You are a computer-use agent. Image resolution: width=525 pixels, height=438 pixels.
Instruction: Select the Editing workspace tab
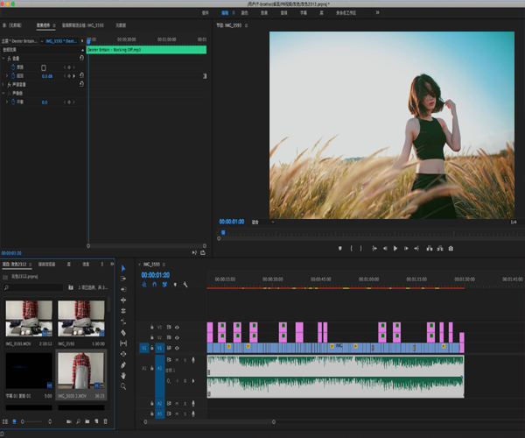[x=225, y=13]
